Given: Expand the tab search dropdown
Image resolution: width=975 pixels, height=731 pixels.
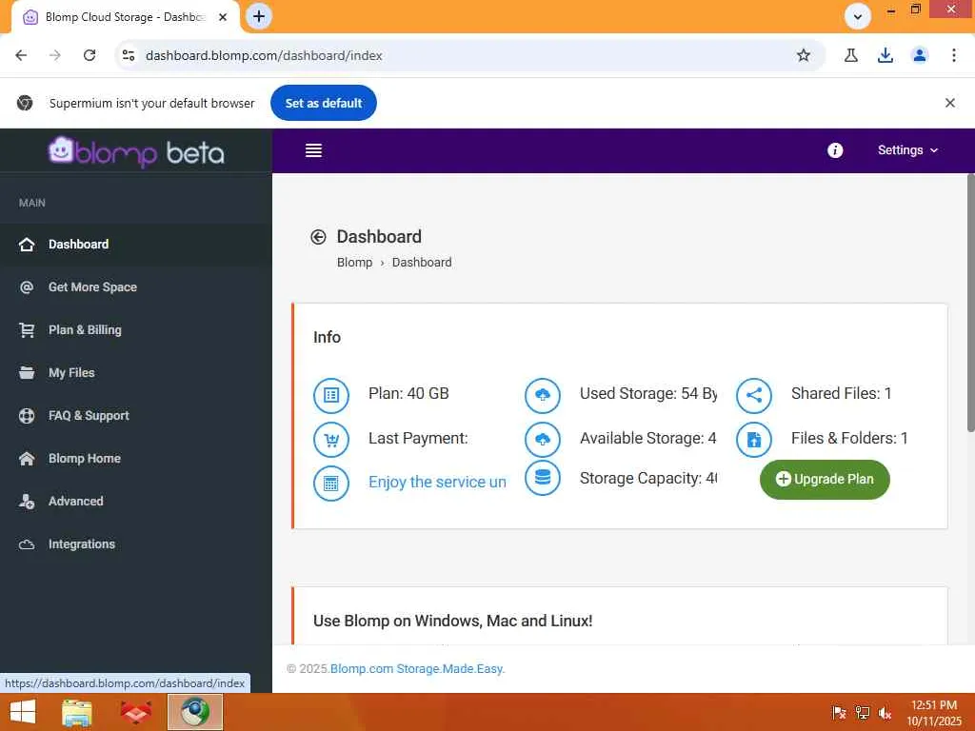Looking at the screenshot, I should pos(858,17).
